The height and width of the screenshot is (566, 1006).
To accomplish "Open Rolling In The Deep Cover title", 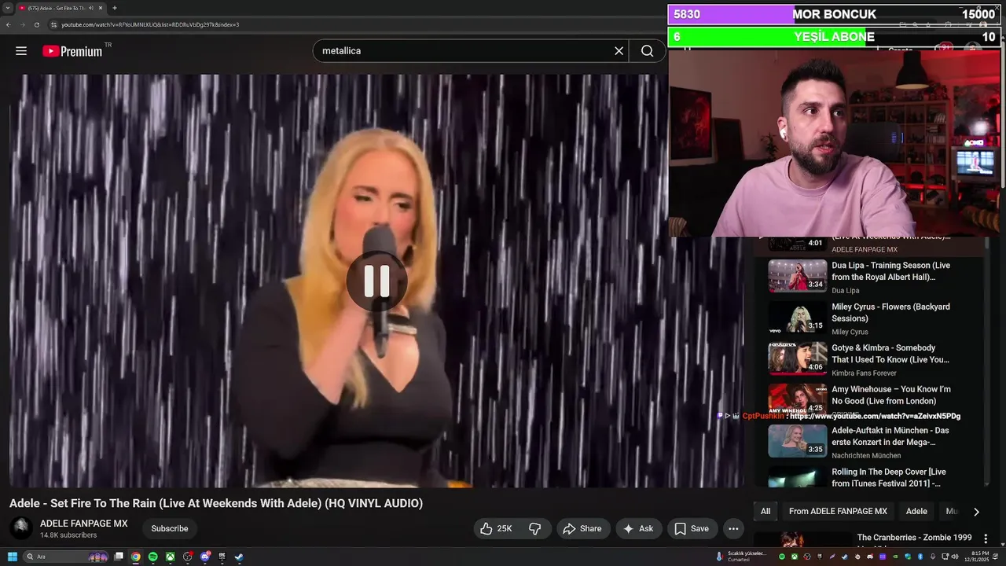I will (889, 478).
